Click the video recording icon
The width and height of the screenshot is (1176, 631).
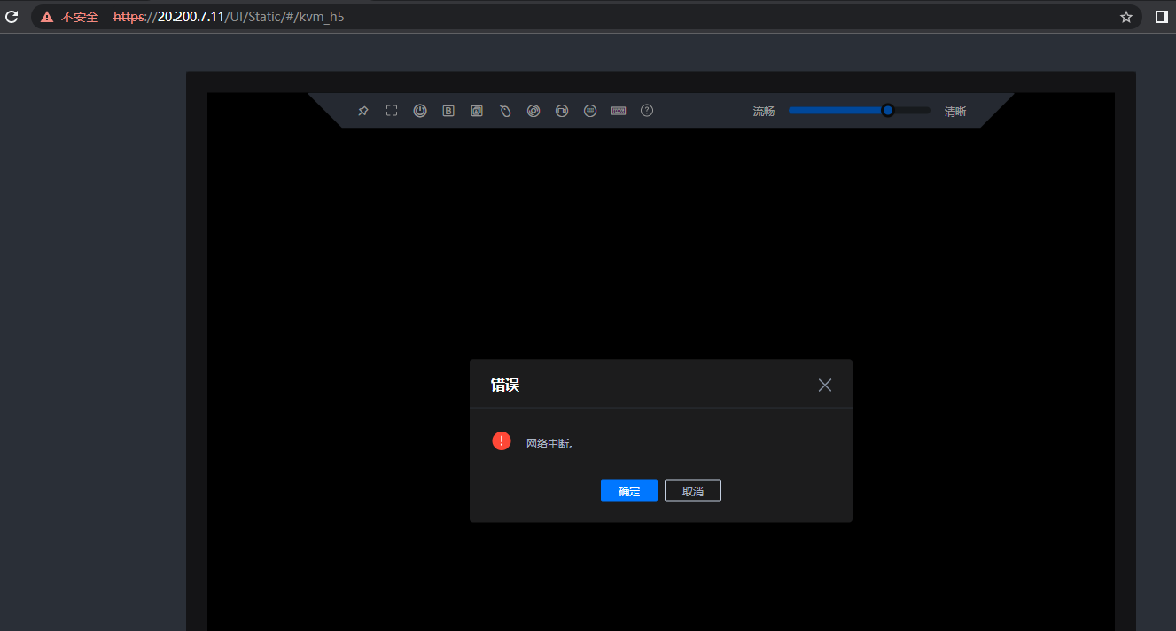pos(562,111)
